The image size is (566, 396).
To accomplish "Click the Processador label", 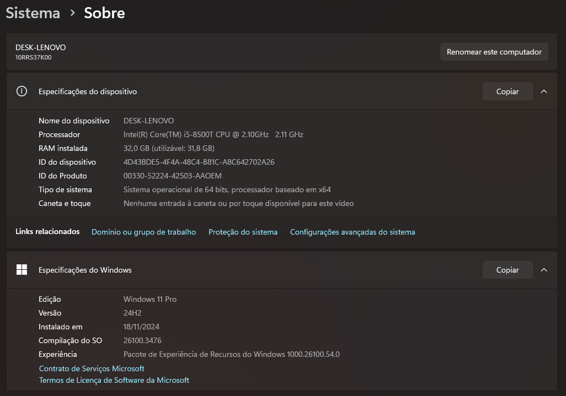I will pyautogui.click(x=59, y=134).
